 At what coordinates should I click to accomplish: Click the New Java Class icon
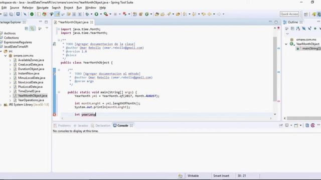click(x=147, y=14)
